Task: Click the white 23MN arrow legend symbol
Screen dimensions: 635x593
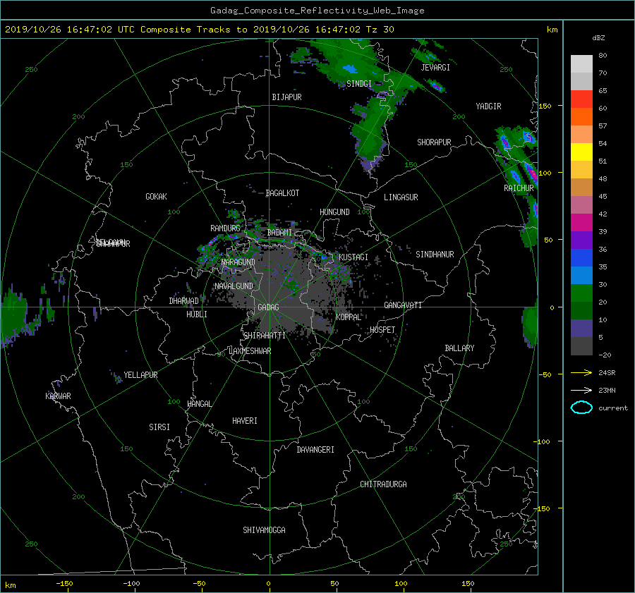Action: coord(581,390)
